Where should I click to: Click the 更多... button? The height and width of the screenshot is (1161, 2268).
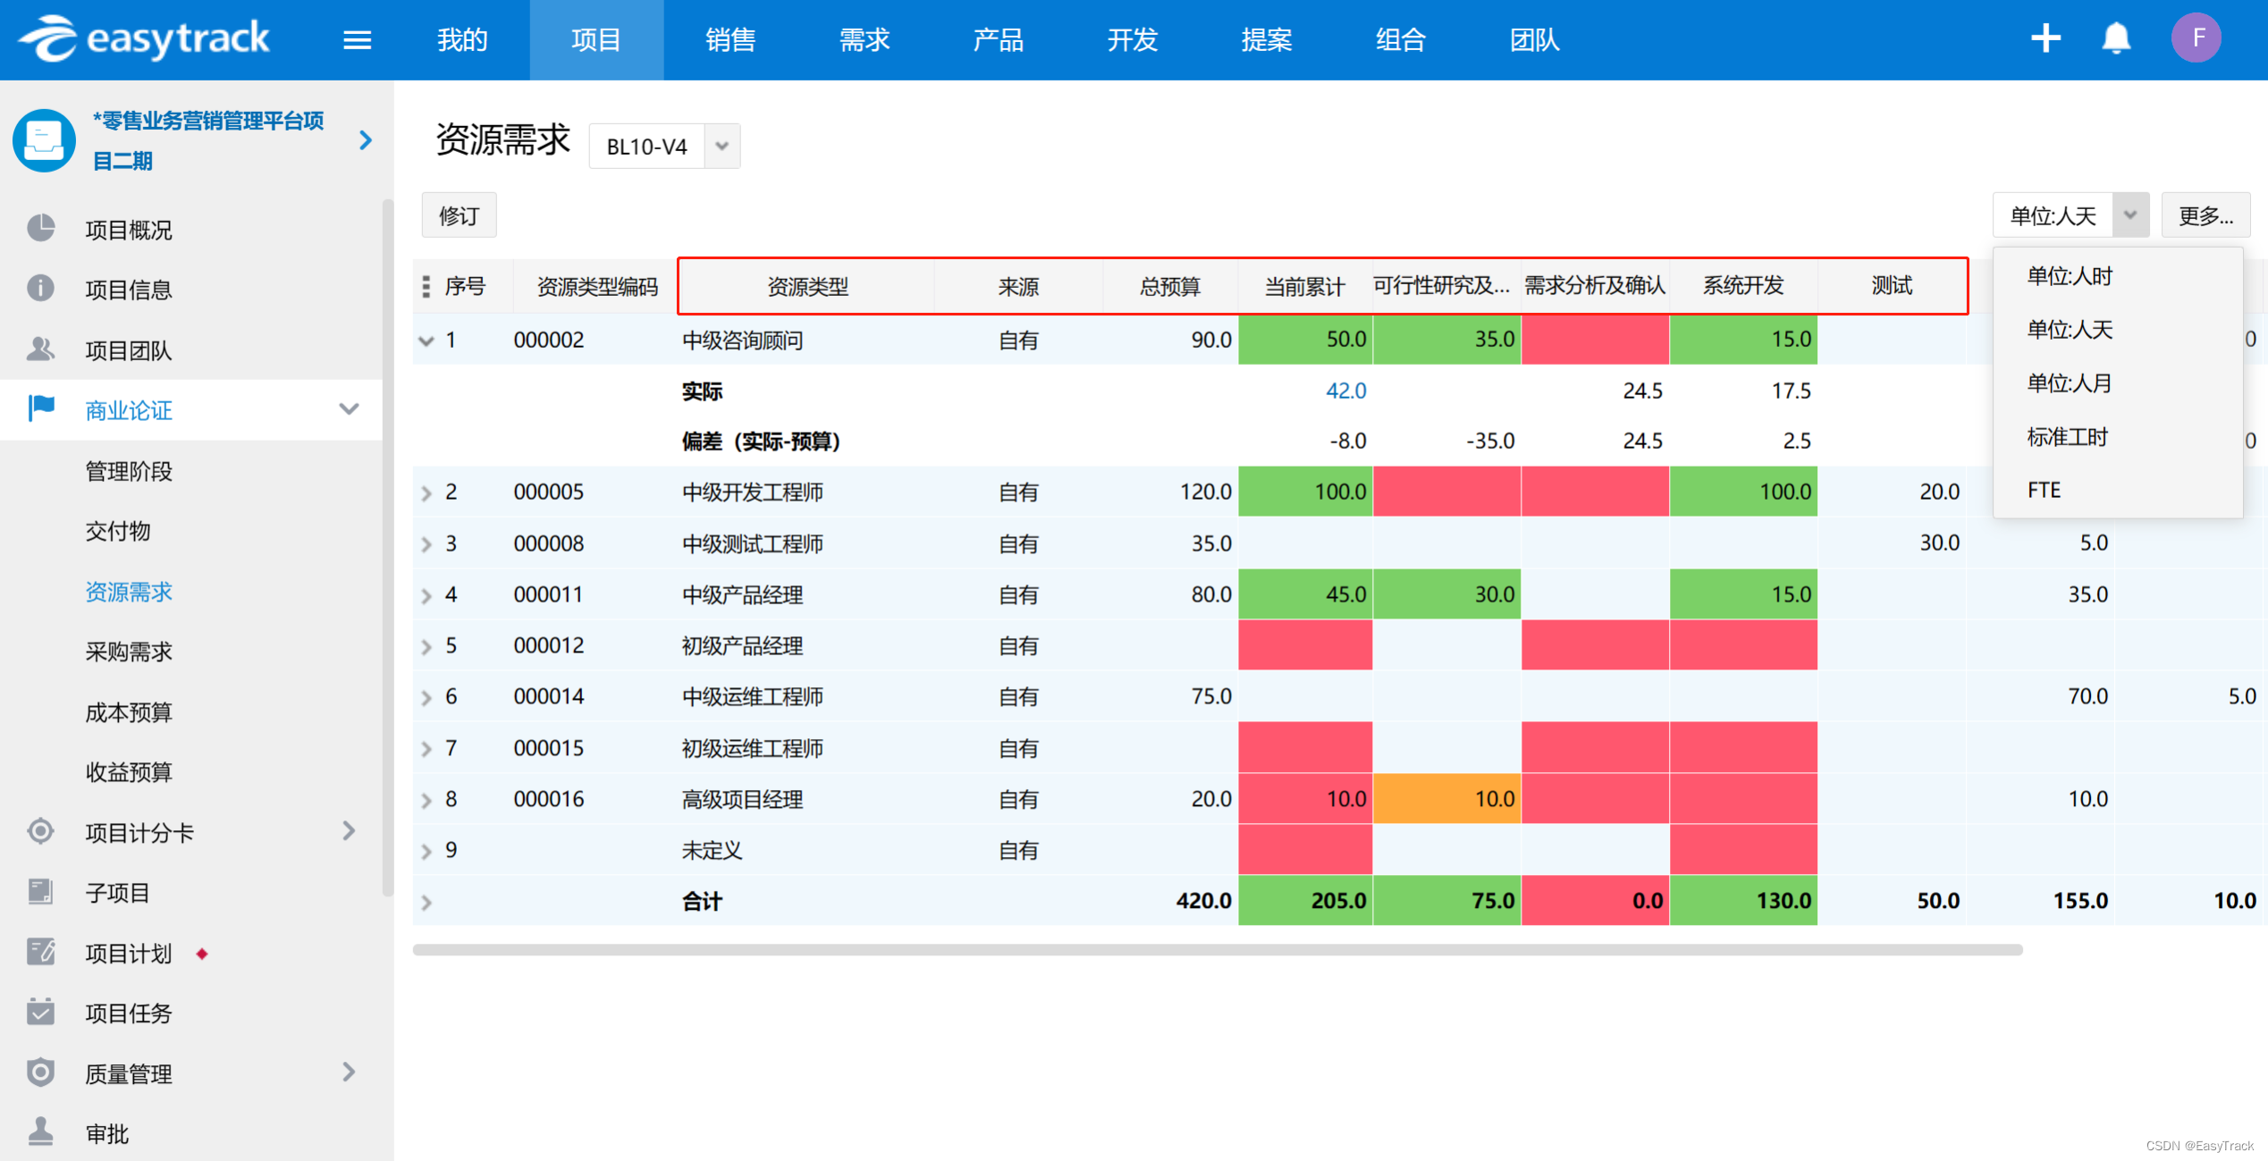(2205, 215)
